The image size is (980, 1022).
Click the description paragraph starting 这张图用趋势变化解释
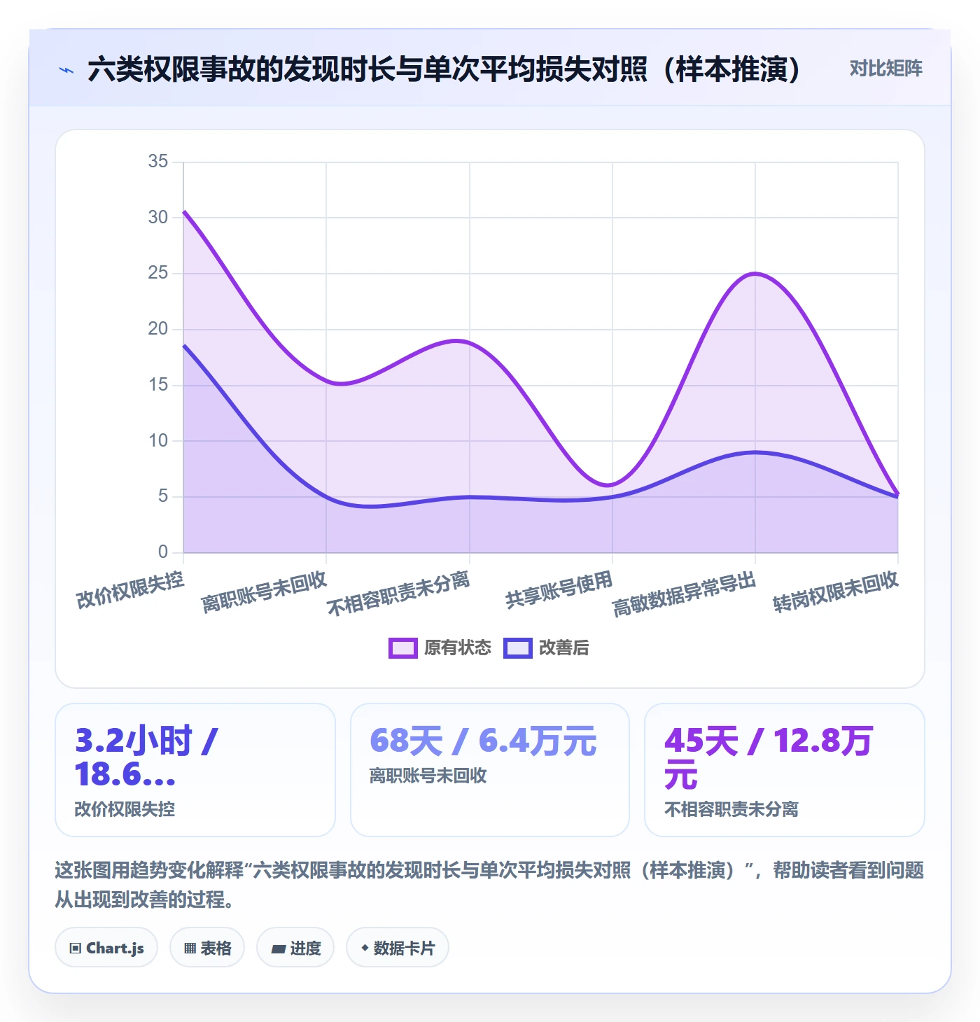pos(489,885)
